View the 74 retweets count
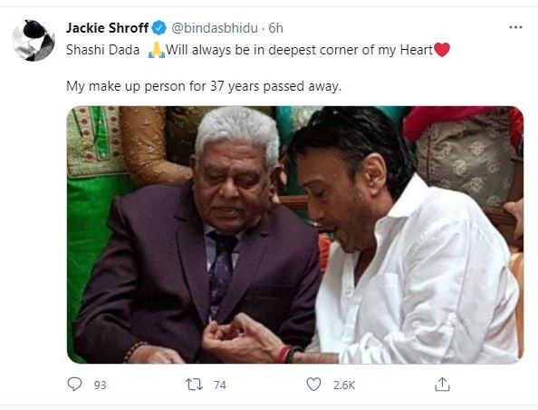This screenshot has height=410, width=538. tap(219, 385)
